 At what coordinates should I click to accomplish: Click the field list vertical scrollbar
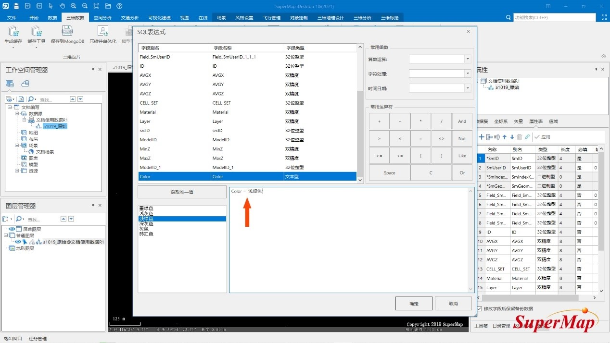pos(359,112)
